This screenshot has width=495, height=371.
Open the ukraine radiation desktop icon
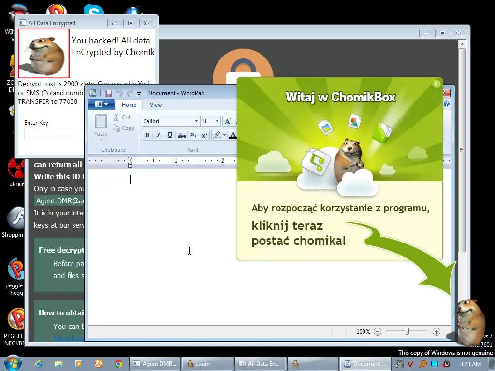(x=16, y=172)
